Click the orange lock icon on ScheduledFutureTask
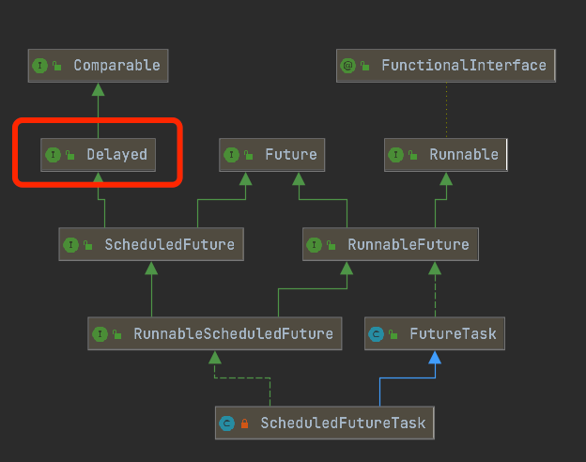The image size is (586, 462). tap(244, 423)
